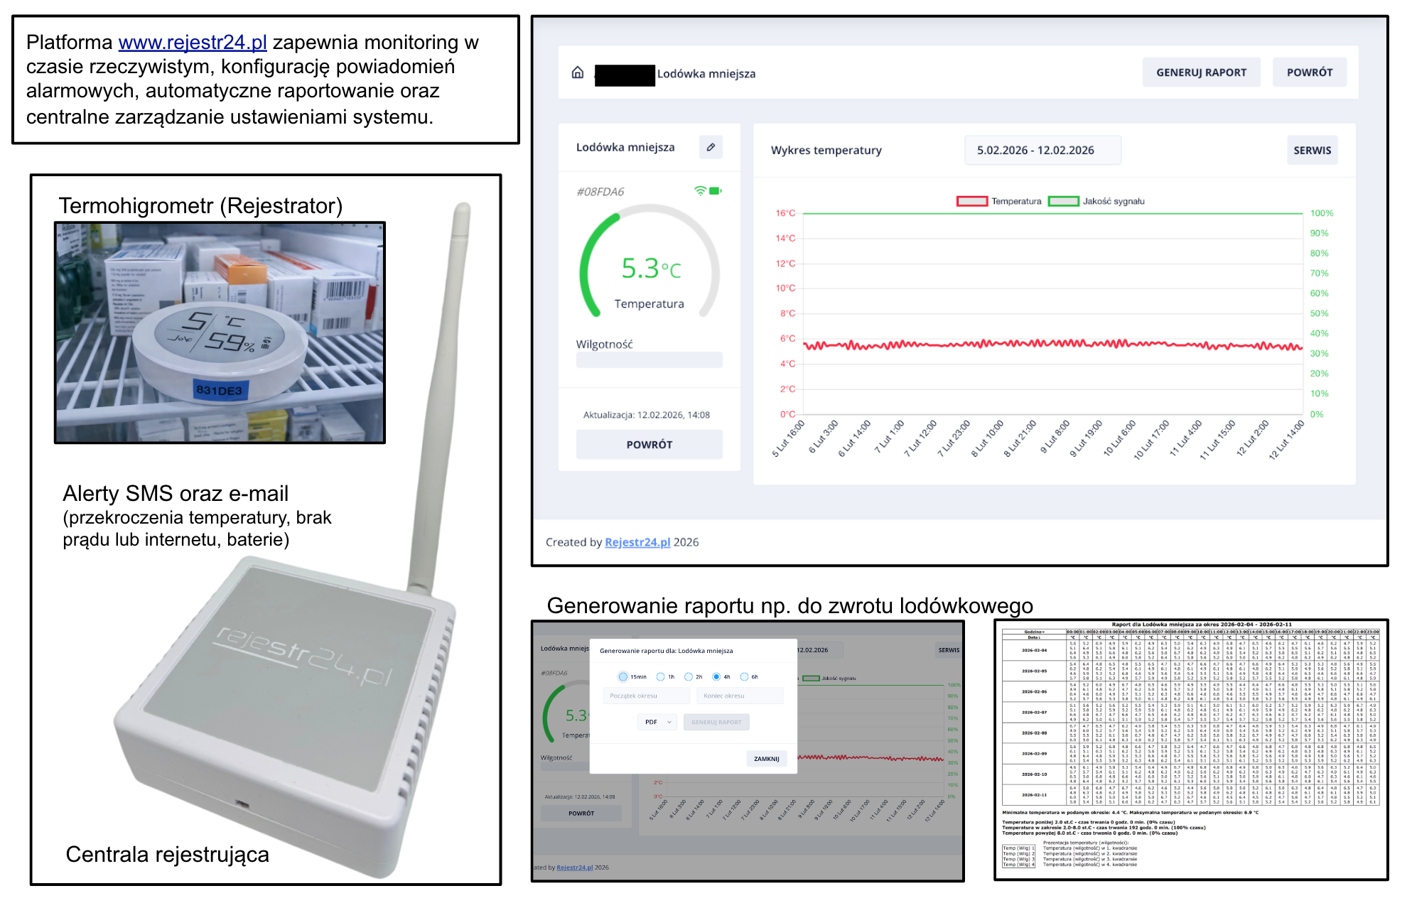This screenshot has height=908, width=1412.
Task: Click the Koniec okresu date field
Action: 740,696
